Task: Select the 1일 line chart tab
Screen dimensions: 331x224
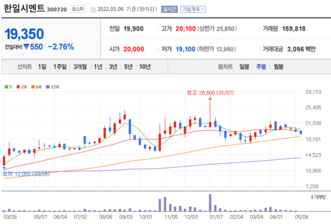Action: [x=42, y=67]
